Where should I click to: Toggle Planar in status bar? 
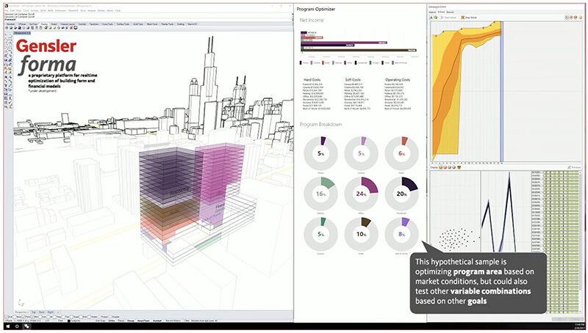[121, 321]
